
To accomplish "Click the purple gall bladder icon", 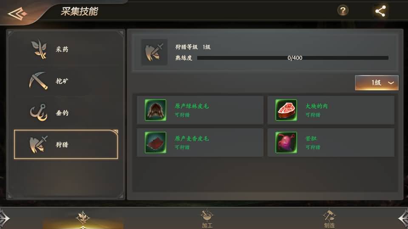I will click(x=286, y=142).
